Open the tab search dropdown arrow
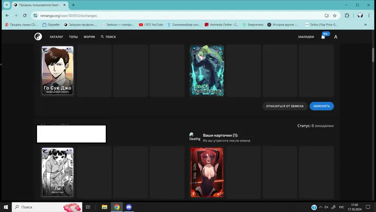 (x=7, y=5)
